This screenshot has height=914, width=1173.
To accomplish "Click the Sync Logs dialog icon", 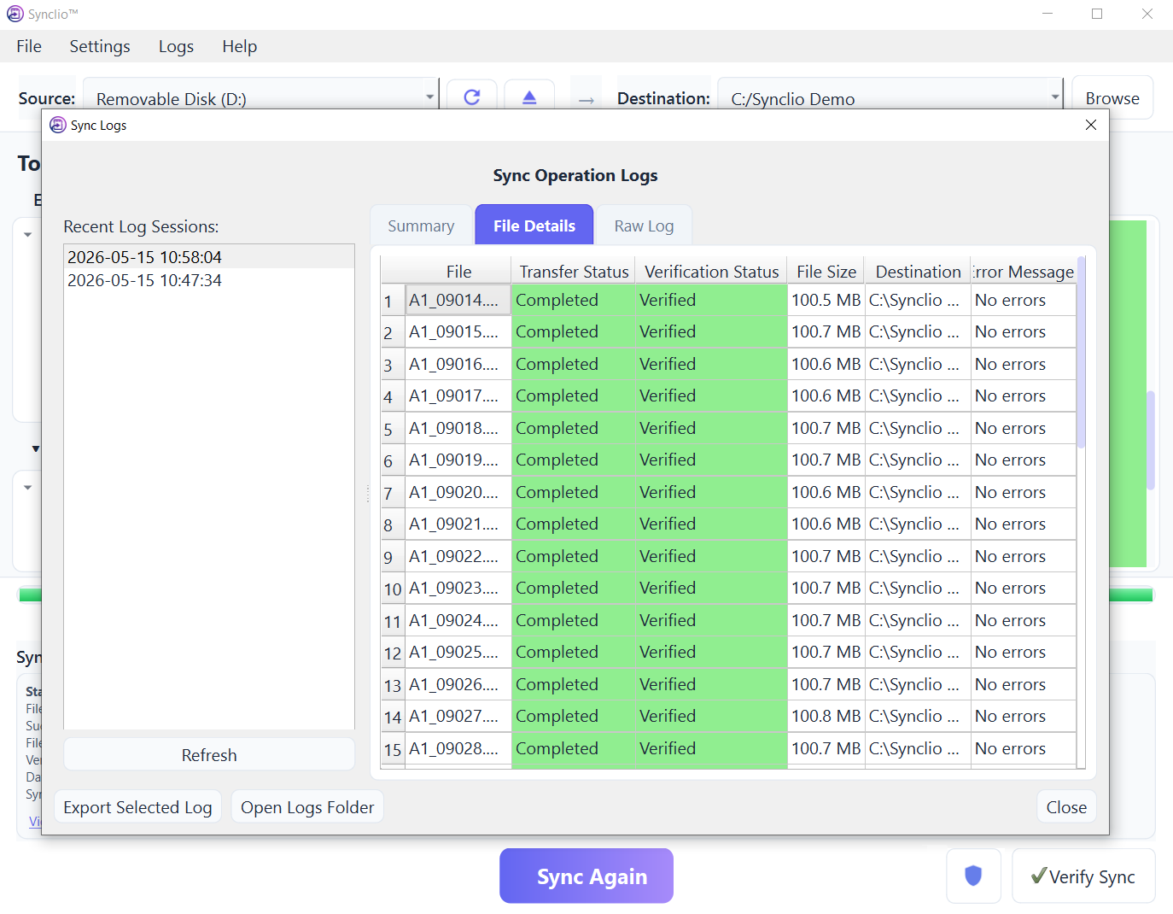I will click(x=58, y=125).
